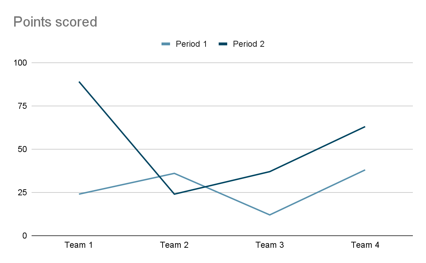This screenshot has width=426, height=263.
Task: Click the Period 2 endpoint at Team 4
Action: click(x=365, y=127)
